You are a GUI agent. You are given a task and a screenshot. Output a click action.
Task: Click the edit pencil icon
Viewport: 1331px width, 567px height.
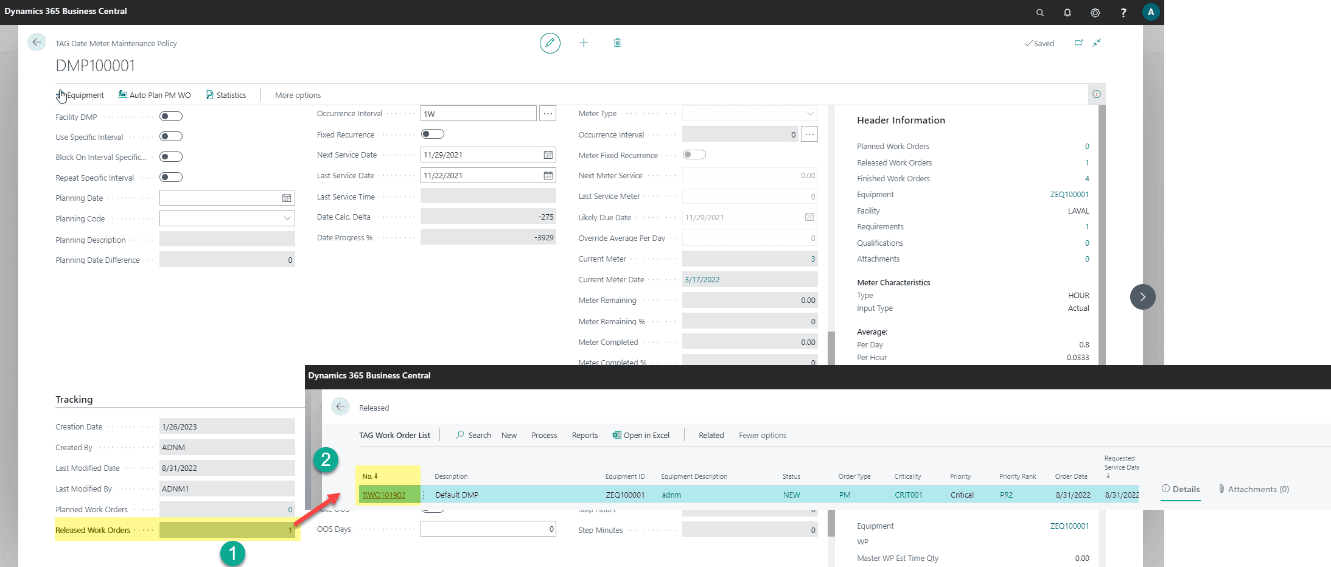(550, 43)
